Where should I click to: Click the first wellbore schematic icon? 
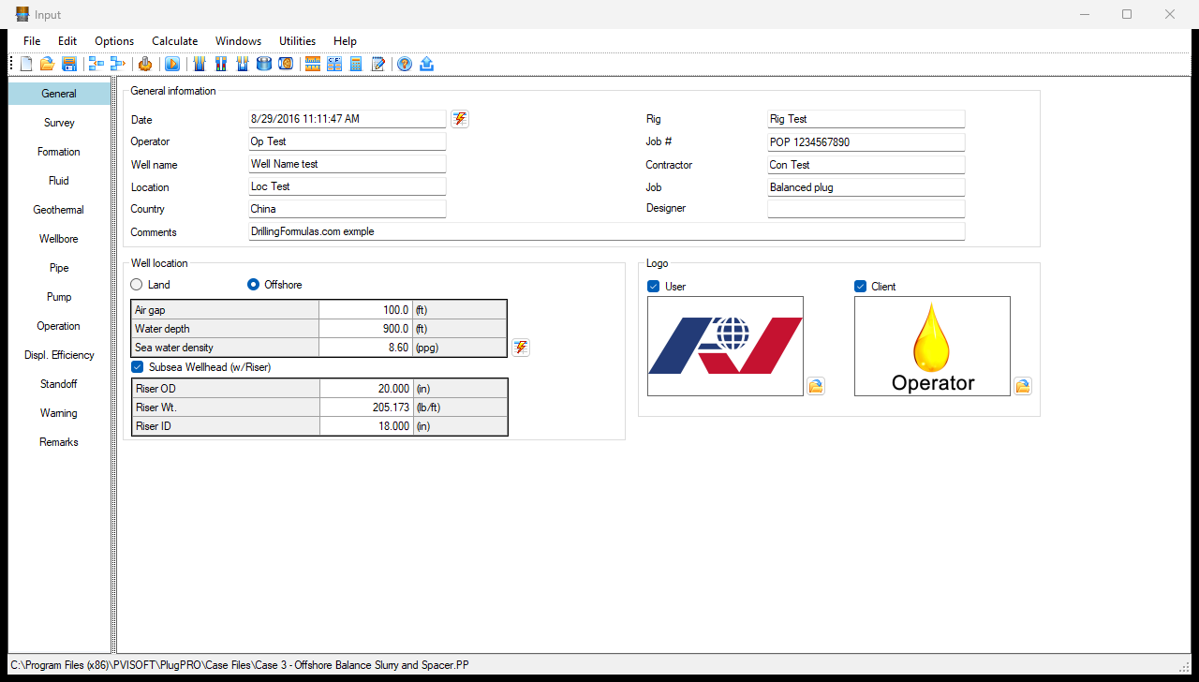pos(200,64)
